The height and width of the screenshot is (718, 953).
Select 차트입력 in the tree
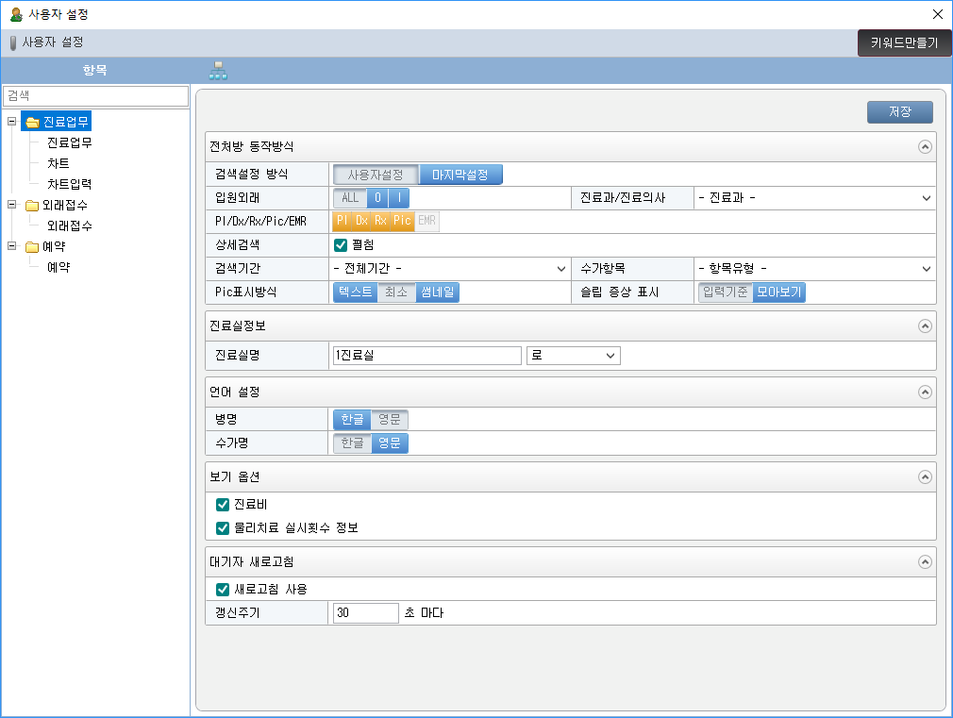pos(69,184)
